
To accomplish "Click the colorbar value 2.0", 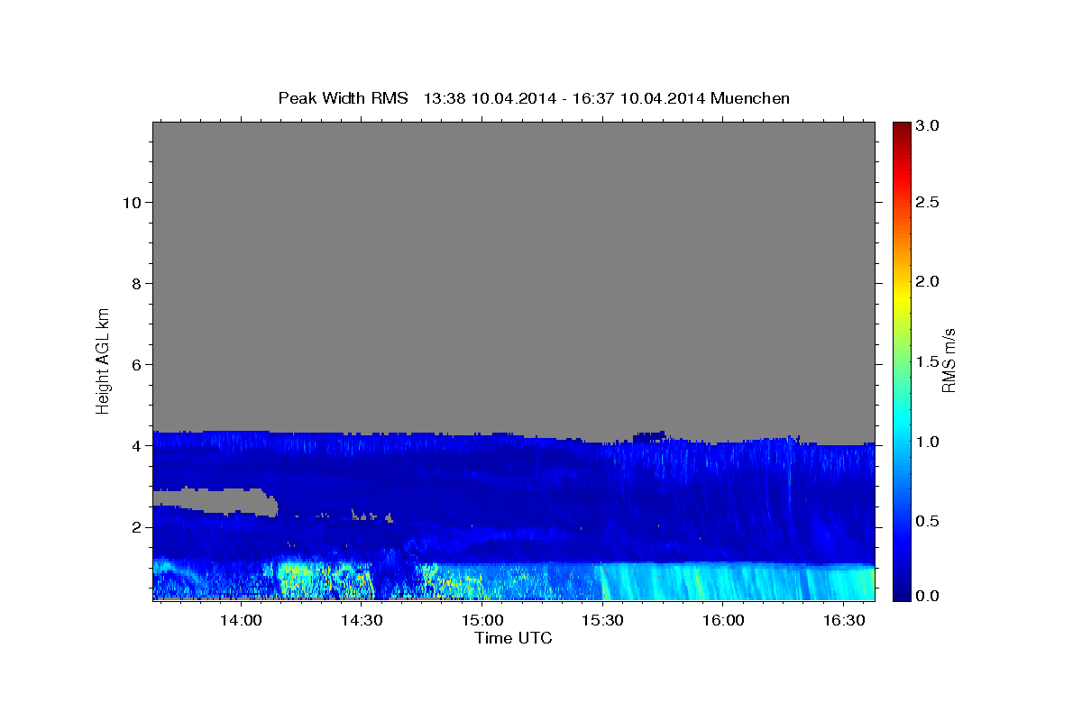I will 928,281.
